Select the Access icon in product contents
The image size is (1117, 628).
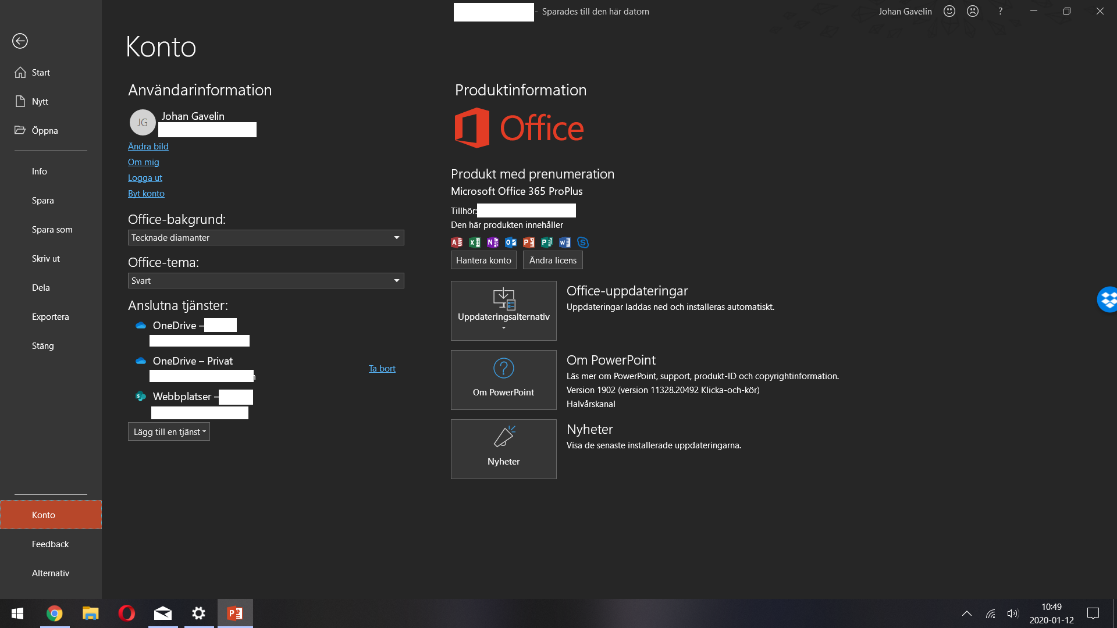tap(457, 242)
